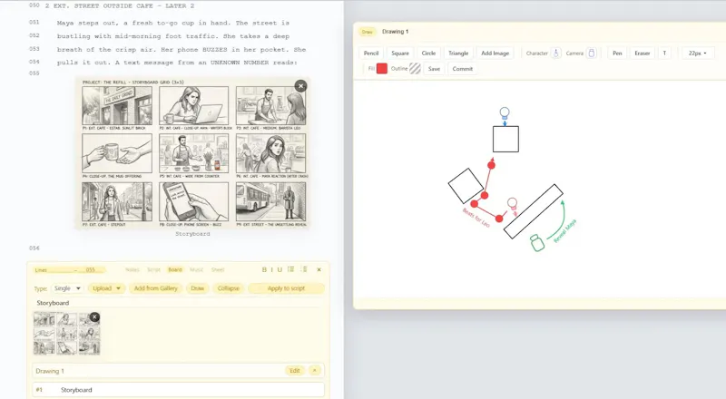The width and height of the screenshot is (726, 399).
Task: Click the Draw button in Board panel
Action: (x=198, y=288)
